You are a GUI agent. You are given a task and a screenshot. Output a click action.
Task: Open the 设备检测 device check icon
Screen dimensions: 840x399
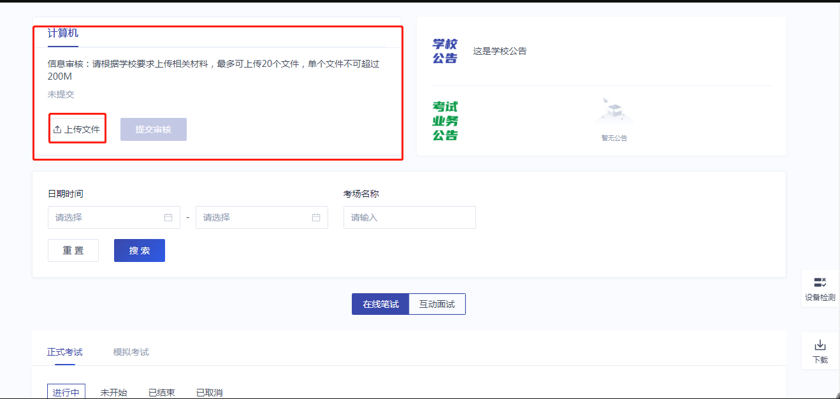[820, 282]
